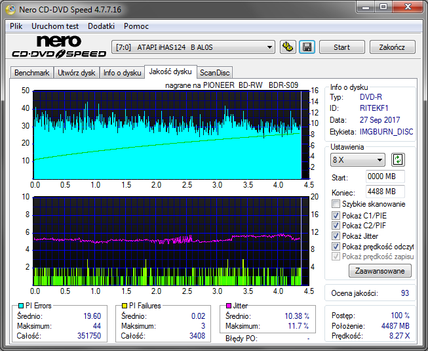Image resolution: width=428 pixels, height=351 pixels.
Task: Open the Plik menu
Action: point(16,26)
